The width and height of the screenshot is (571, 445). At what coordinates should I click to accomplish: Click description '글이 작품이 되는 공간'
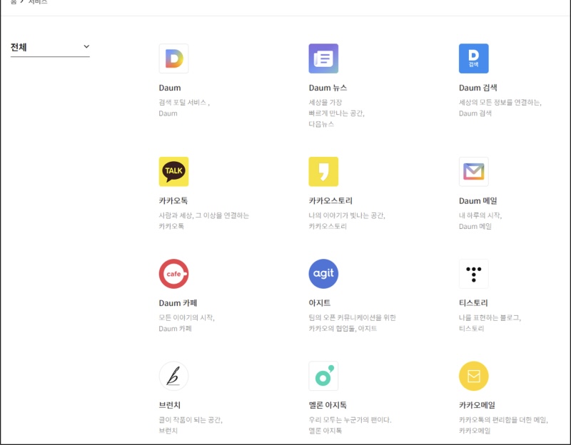tap(191, 420)
